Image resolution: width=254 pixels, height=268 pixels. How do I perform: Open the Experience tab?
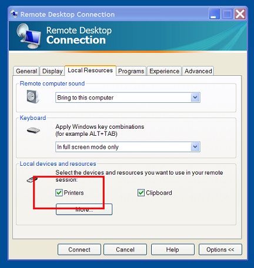click(164, 71)
